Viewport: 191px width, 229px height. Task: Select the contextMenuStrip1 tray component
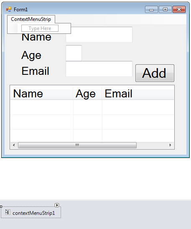click(31, 212)
